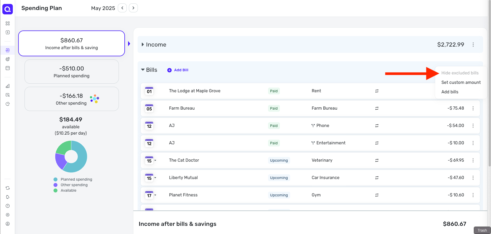Select the Income after bills & saving card

tap(71, 43)
